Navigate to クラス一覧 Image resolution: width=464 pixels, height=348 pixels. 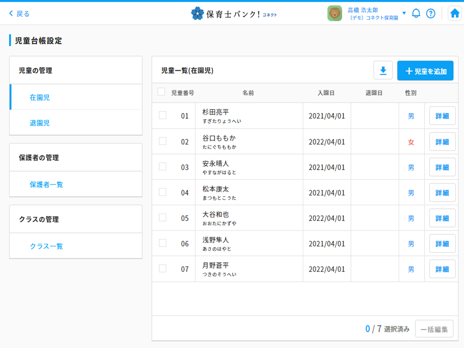[x=46, y=246]
